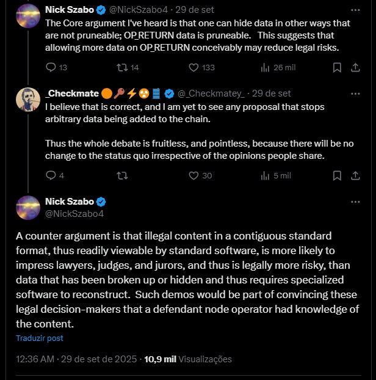View analytics showing 26 mil views
The height and width of the screenshot is (380, 376).
click(x=265, y=67)
